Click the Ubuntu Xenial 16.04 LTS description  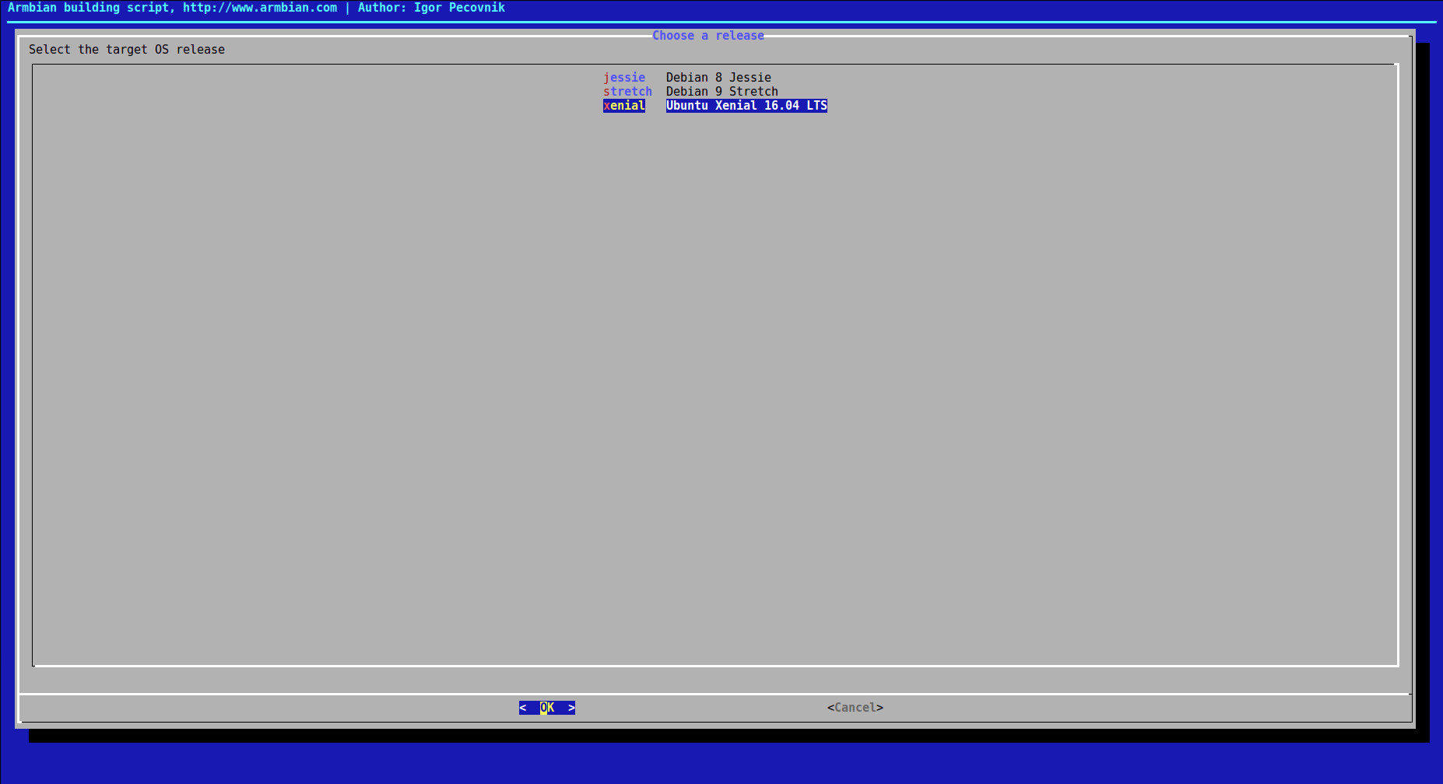click(x=746, y=106)
